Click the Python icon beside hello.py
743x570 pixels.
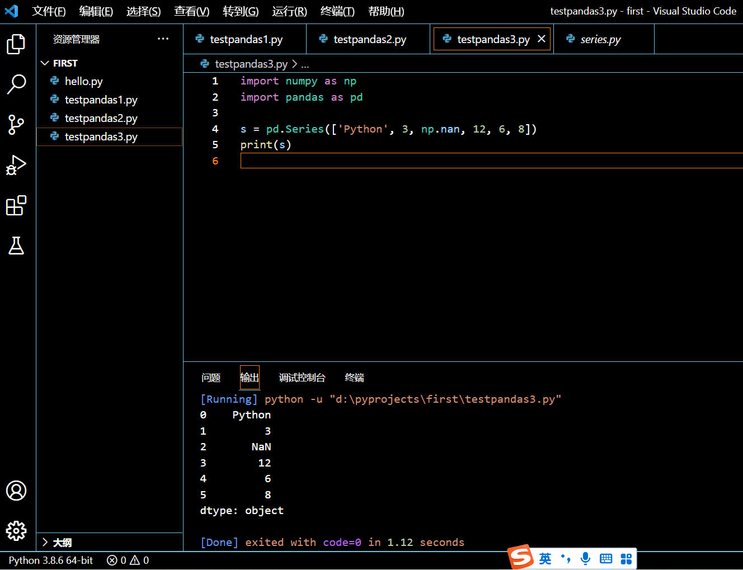[54, 81]
